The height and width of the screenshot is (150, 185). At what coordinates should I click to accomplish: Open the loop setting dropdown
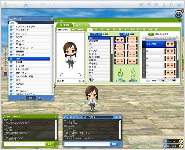167,81
